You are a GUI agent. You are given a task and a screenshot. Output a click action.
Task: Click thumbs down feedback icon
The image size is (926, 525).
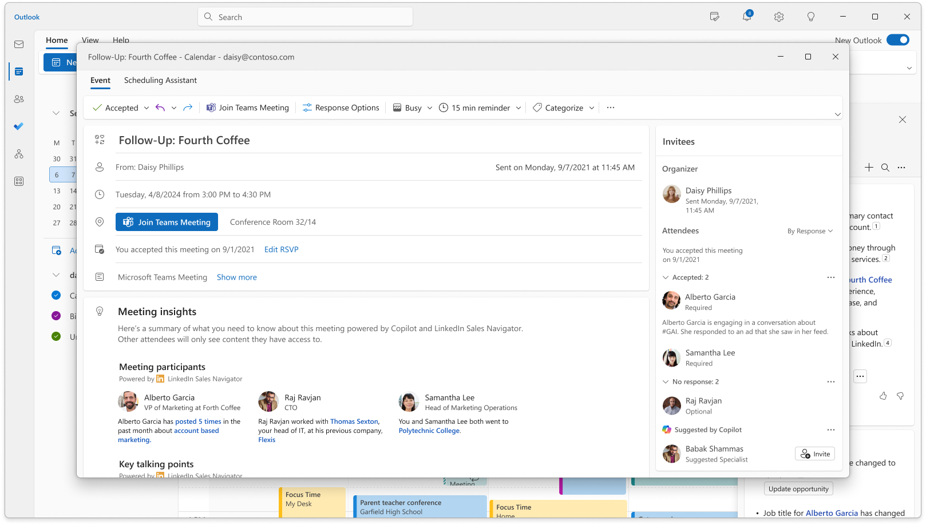coord(900,396)
